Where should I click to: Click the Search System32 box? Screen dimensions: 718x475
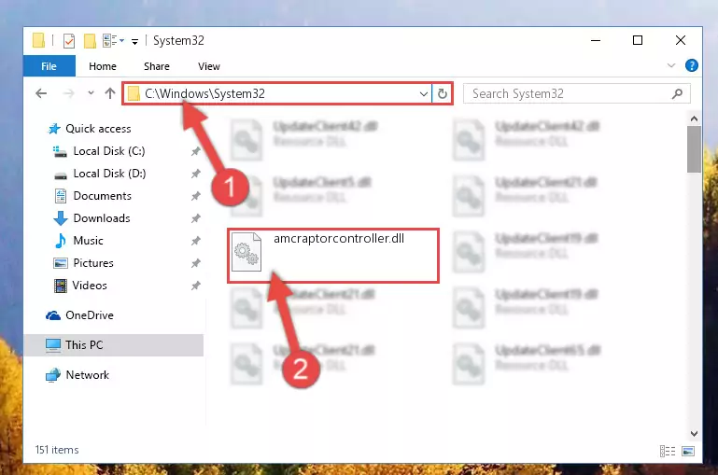pyautogui.click(x=577, y=93)
